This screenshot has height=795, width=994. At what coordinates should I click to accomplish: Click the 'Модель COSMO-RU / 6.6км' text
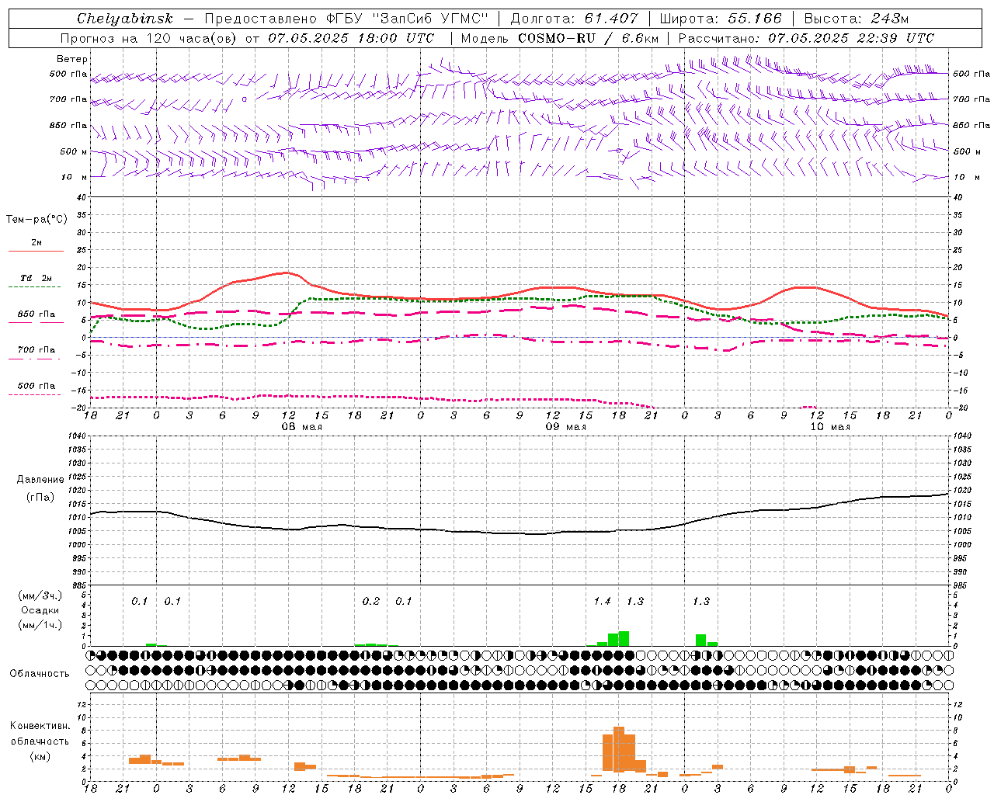tap(560, 38)
